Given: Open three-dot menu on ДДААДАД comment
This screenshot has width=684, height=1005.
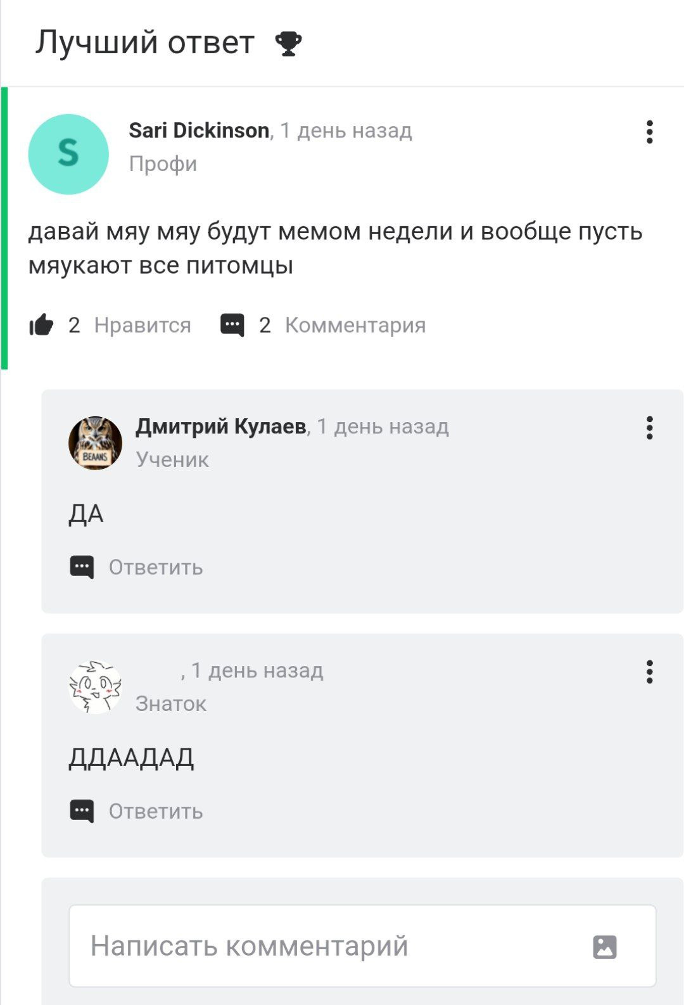Looking at the screenshot, I should [x=649, y=672].
